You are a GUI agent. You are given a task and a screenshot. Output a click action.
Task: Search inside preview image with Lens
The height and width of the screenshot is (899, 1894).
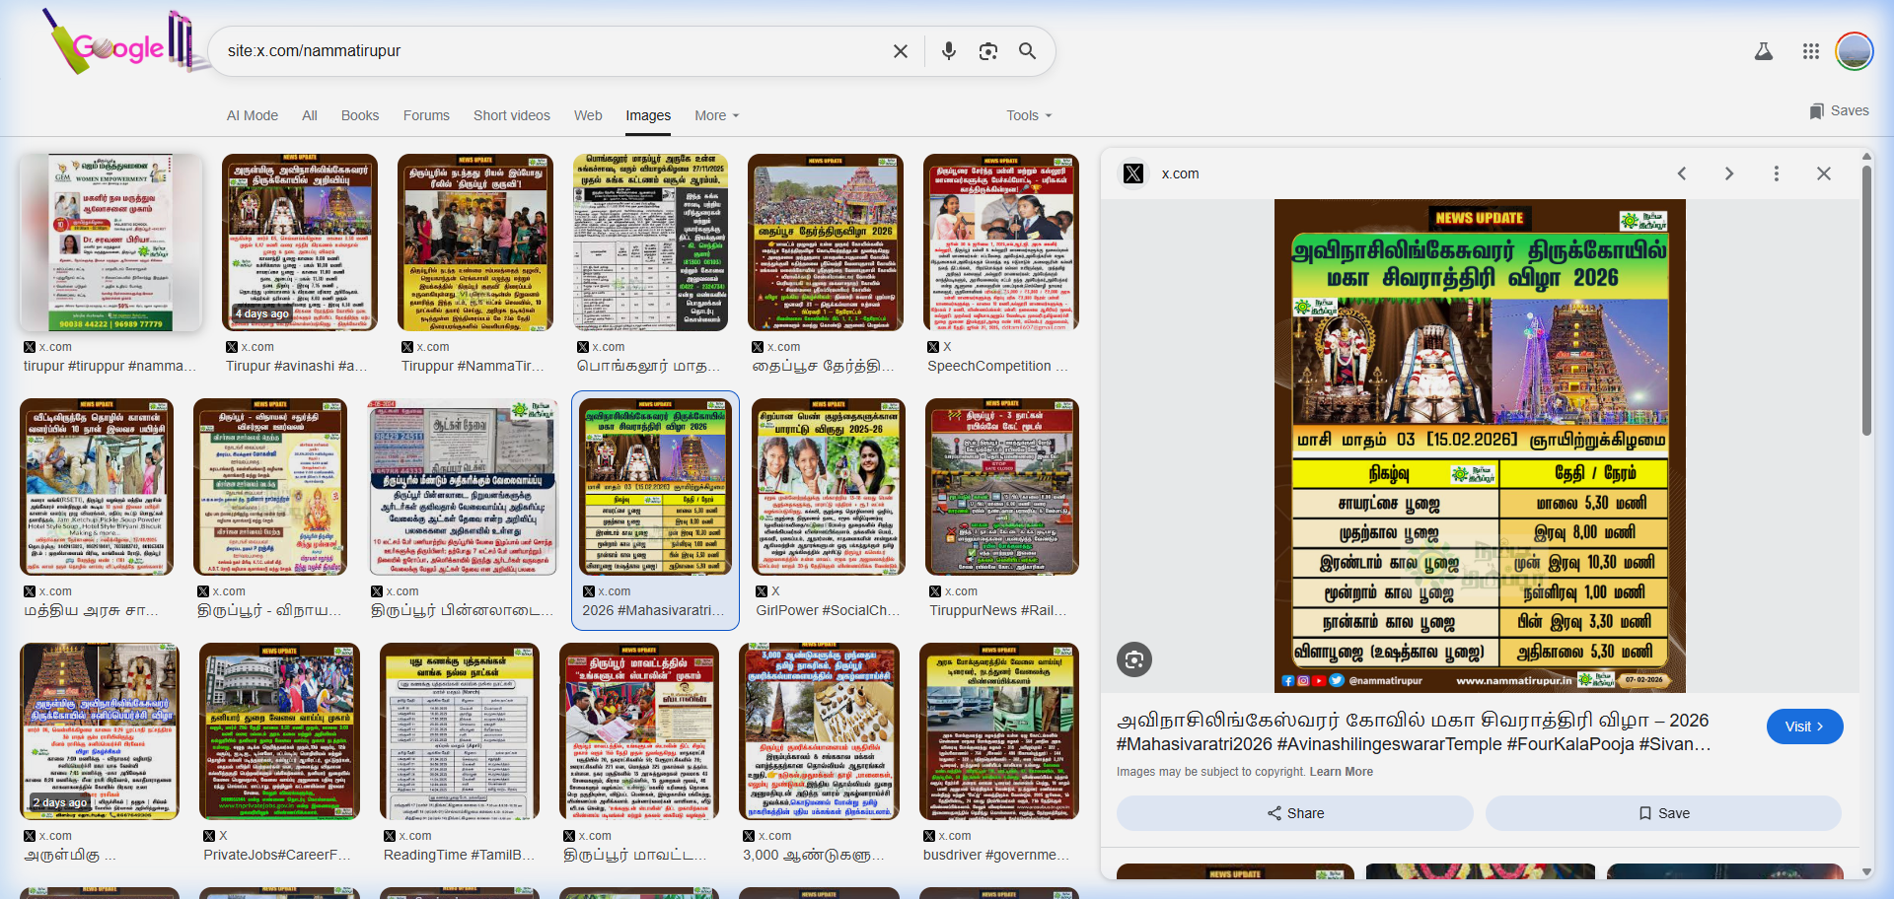pyautogui.click(x=1134, y=659)
